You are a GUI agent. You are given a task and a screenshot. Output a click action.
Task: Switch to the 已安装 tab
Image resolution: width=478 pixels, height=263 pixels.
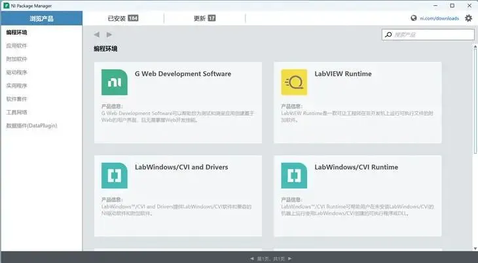(123, 18)
